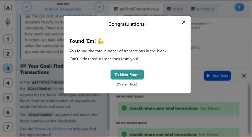The height and width of the screenshot is (137, 252).
Task: Open the Ethereum diamond icon in sidebar
Action: (x=8, y=22)
